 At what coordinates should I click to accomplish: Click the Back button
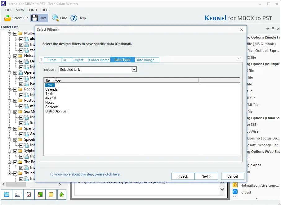[183, 176]
